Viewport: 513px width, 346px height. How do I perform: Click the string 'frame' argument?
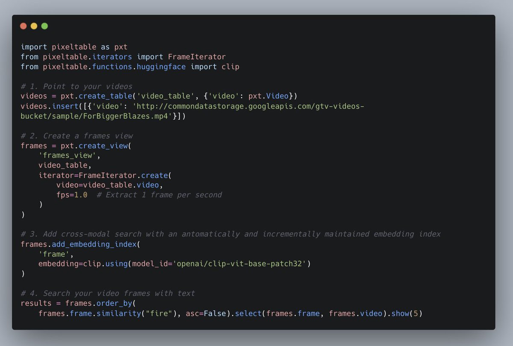coord(54,254)
